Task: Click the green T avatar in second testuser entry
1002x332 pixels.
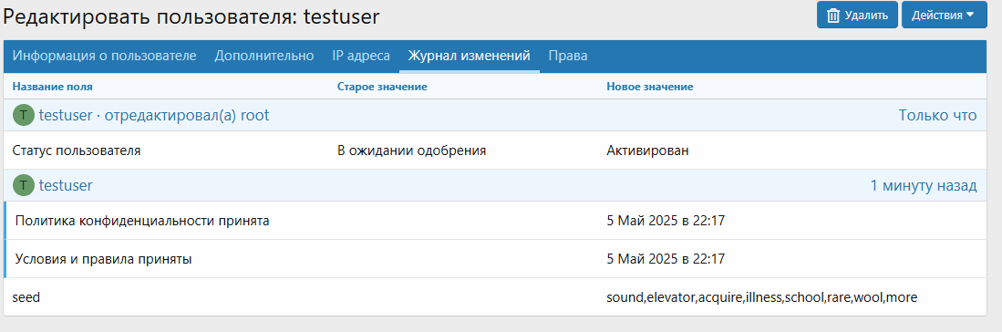Action: point(23,185)
